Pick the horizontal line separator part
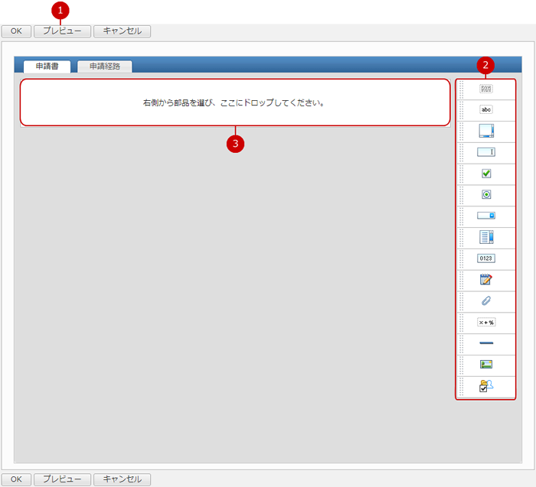This screenshot has height=487, width=536. [x=486, y=344]
